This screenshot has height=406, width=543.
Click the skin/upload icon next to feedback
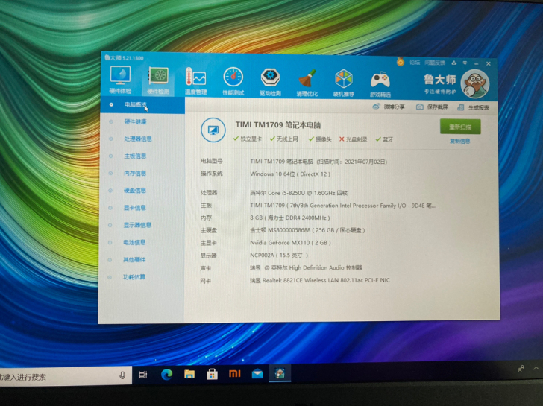point(454,63)
